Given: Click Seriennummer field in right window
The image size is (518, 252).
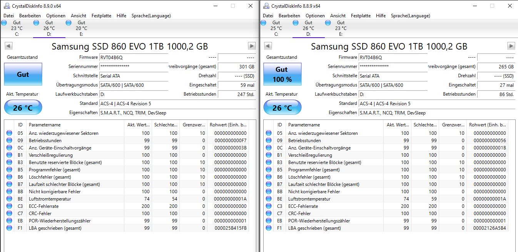Looking at the screenshot, I should 393,66.
